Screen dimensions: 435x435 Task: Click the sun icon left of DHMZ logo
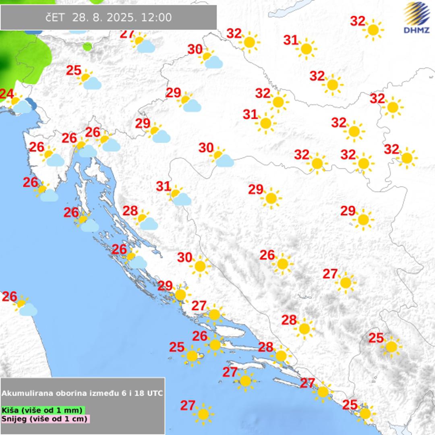pyautogui.click(x=373, y=30)
